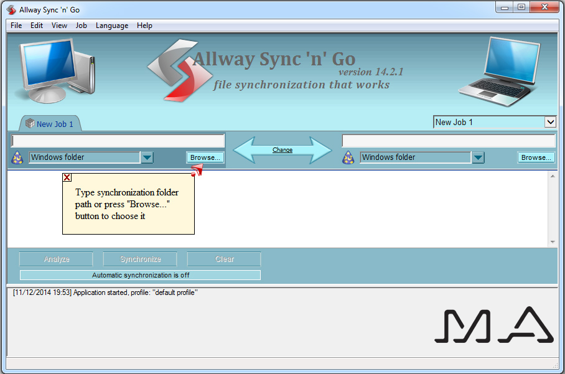Click the laptop icon in banner
The height and width of the screenshot is (374, 565).
click(x=500, y=72)
